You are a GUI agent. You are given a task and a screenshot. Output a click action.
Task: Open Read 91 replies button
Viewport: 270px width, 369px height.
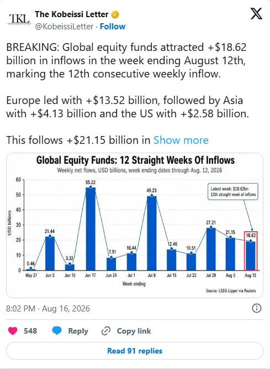(x=135, y=351)
